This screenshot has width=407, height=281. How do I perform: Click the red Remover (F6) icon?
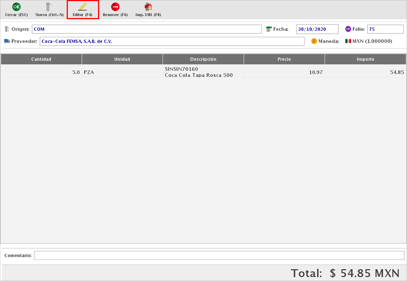(115, 7)
